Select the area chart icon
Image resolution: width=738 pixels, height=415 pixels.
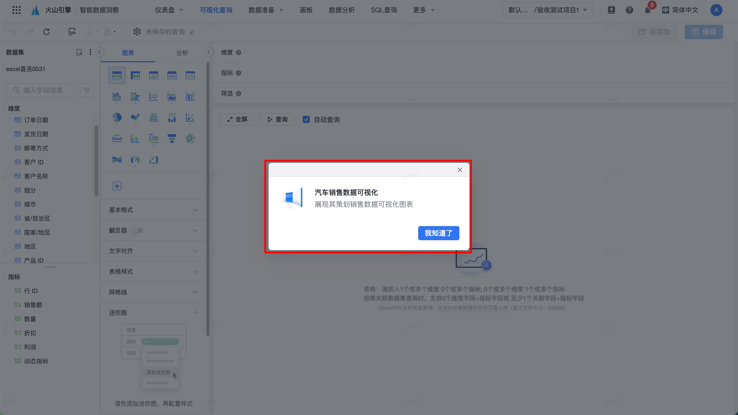click(172, 97)
